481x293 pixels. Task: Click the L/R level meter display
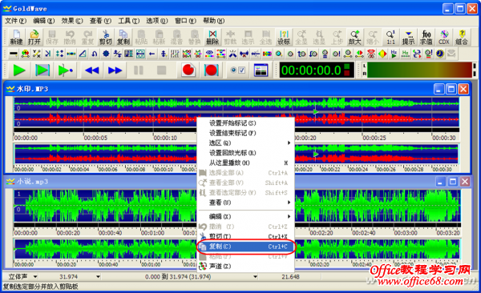(419, 70)
